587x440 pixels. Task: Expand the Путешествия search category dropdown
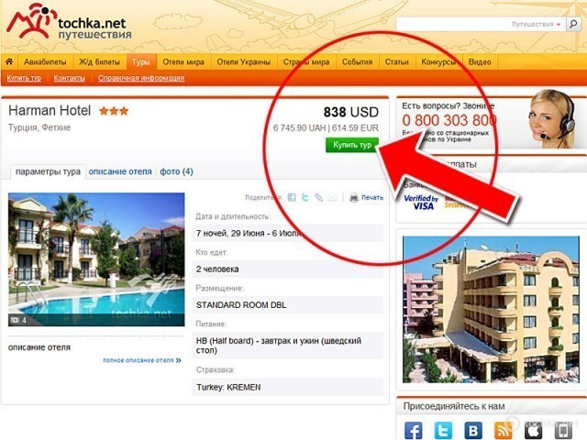536,25
